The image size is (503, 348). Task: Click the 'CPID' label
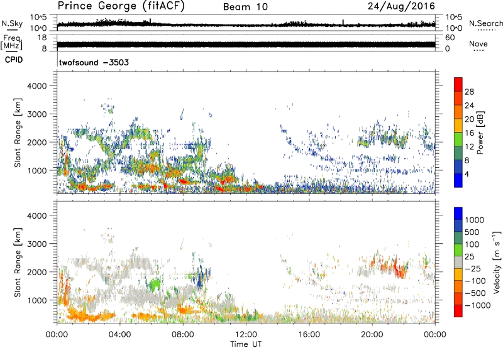pyautogui.click(x=13, y=60)
